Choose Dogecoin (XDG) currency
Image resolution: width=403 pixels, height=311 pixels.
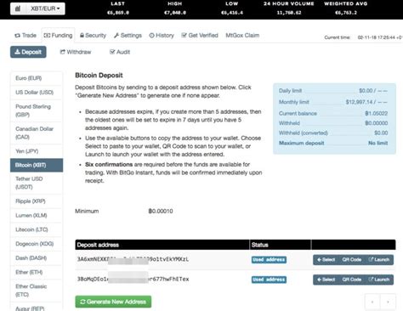(37, 244)
